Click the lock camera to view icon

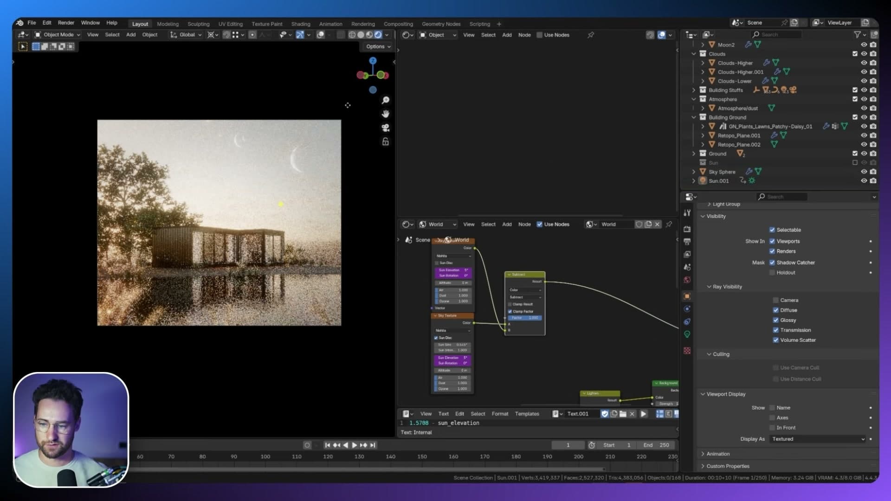pyautogui.click(x=385, y=141)
